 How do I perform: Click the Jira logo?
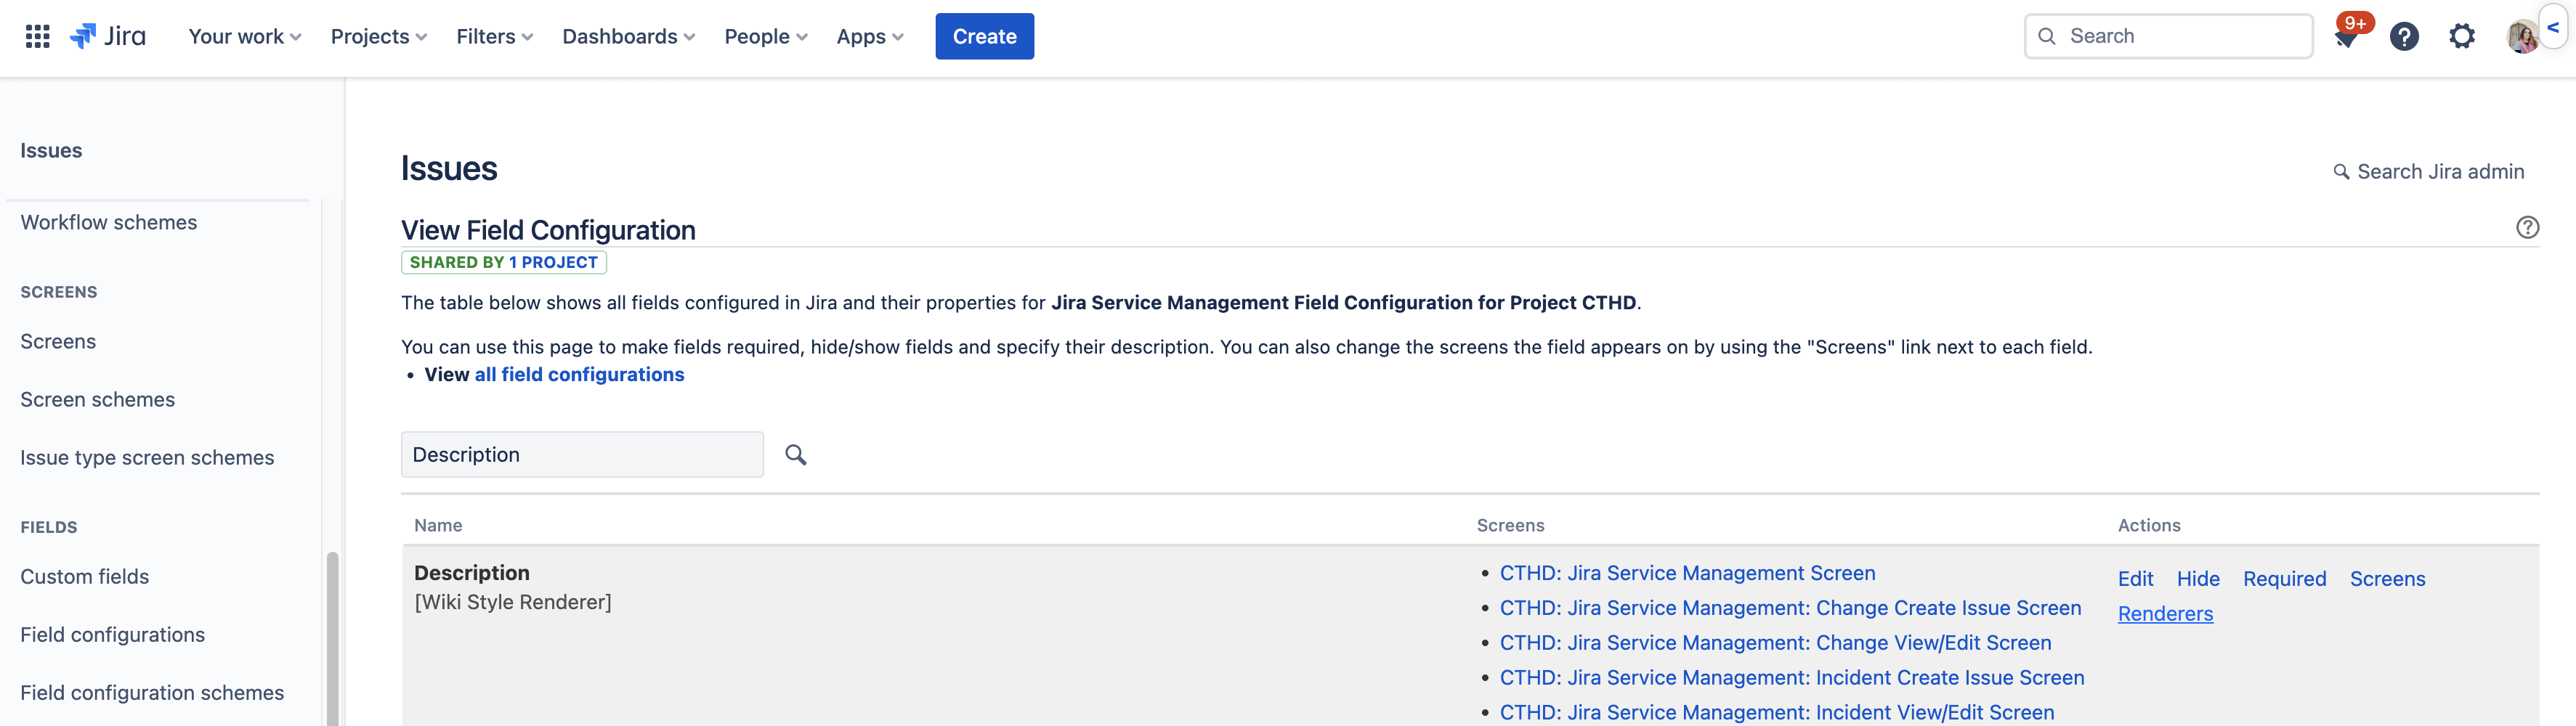pos(108,37)
